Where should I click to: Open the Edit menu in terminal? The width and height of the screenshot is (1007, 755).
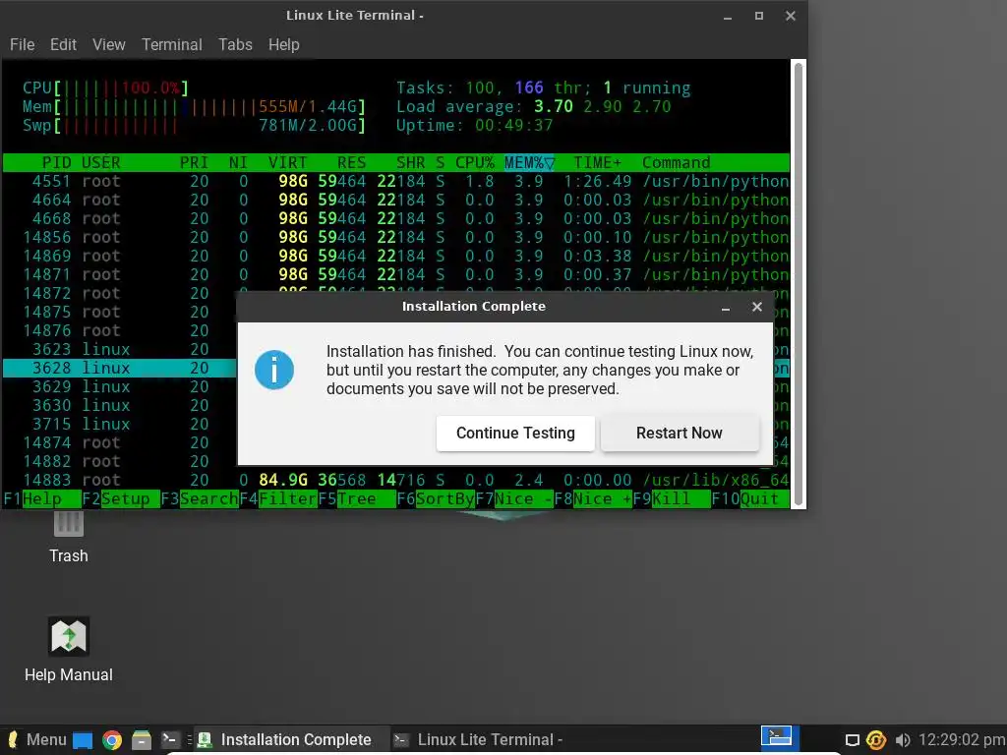coord(63,44)
